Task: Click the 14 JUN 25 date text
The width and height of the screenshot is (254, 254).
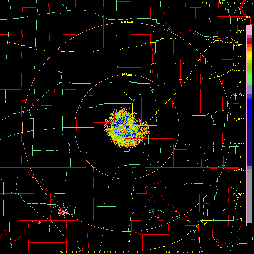Action: 178,252
